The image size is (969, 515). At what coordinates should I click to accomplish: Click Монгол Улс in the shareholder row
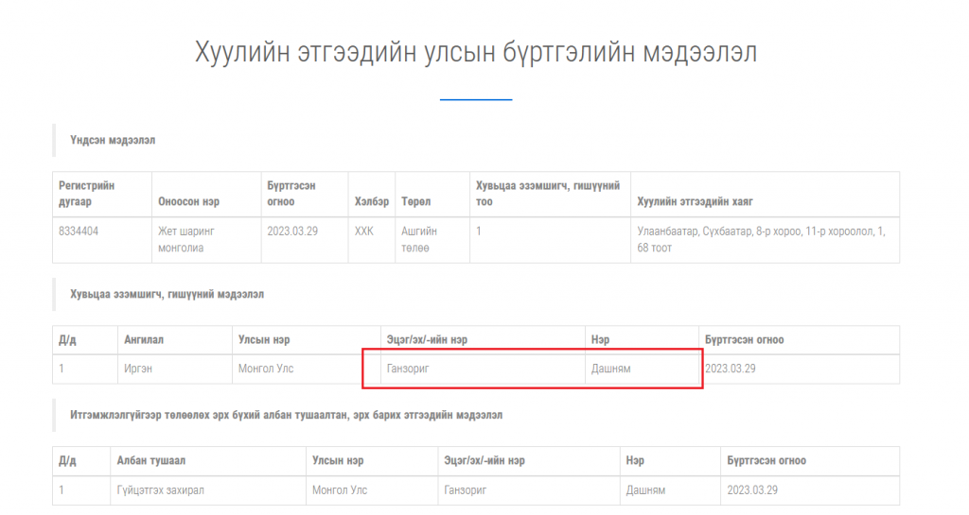[x=266, y=369]
